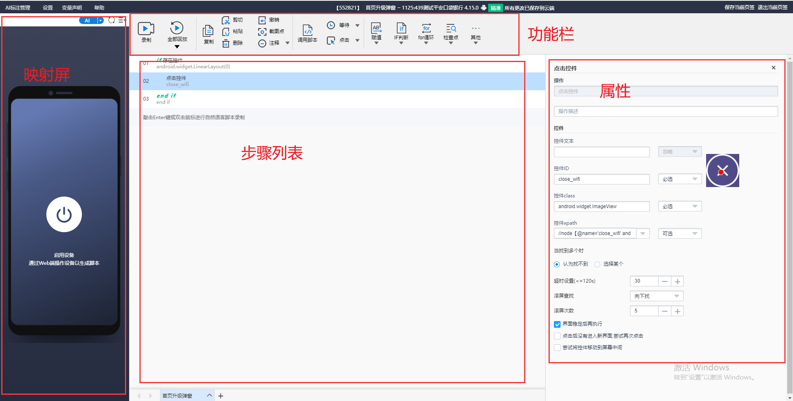Increase 超时设置 with plus stepper
793x401 pixels.
coord(677,281)
